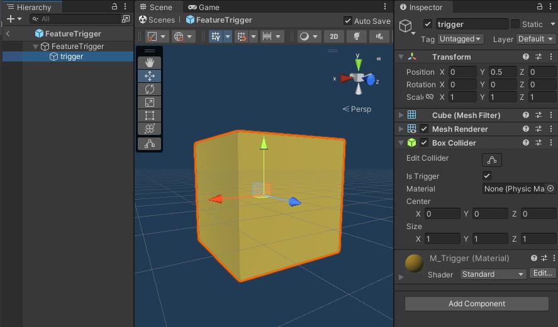
Task: Click the Hierarchy search field
Action: (76, 19)
